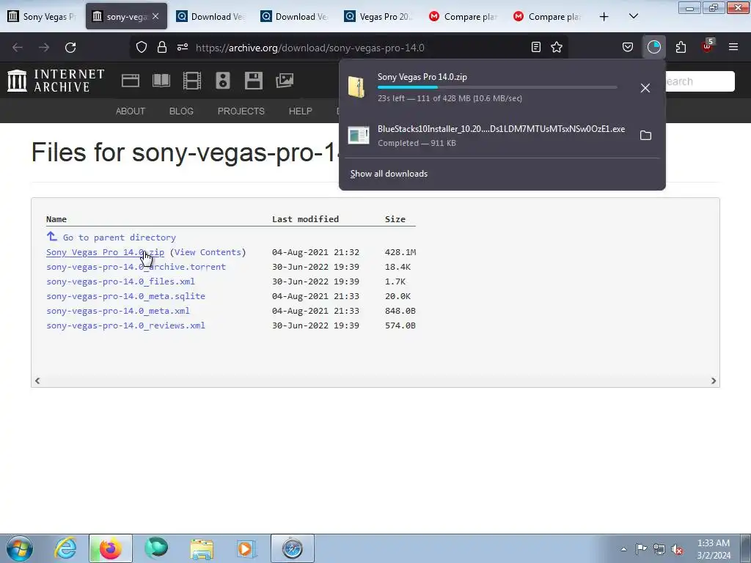751x563 pixels.
Task: Open the uBlock Origin extension icon
Action: [708, 46]
